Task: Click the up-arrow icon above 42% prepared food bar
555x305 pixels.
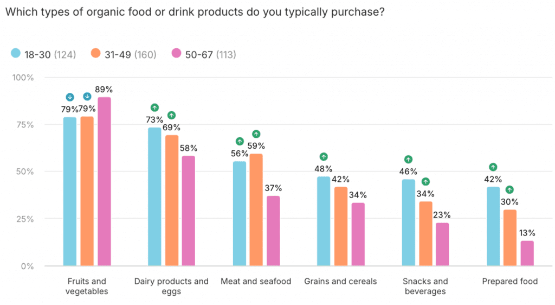Action: pyautogui.click(x=493, y=167)
